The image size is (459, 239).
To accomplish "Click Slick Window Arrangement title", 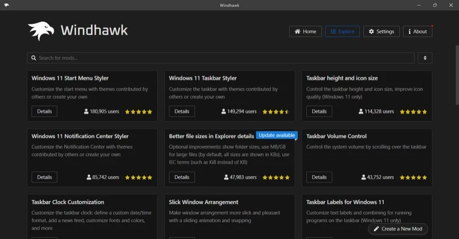I will pos(204,202).
